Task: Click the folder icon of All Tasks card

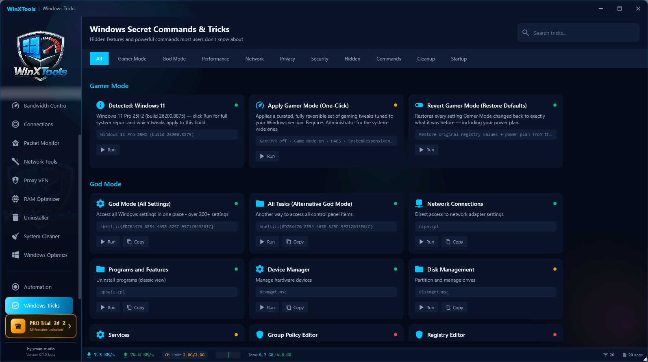Action: 260,203
